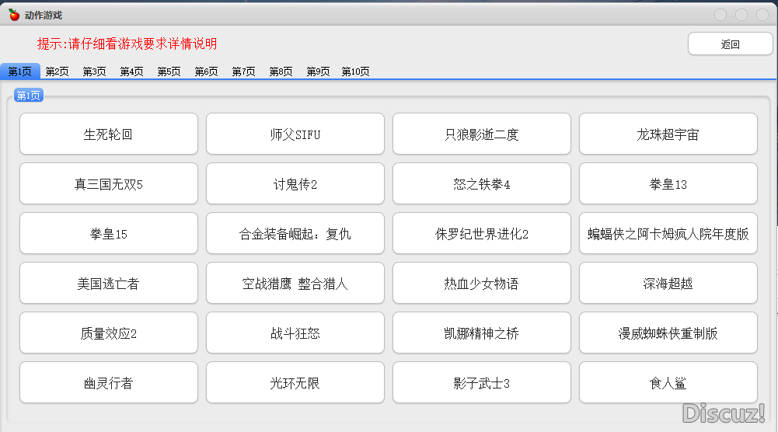Screen dimensions: 778x432
Task: Switch to the 第3页 tab
Action: tap(94, 71)
